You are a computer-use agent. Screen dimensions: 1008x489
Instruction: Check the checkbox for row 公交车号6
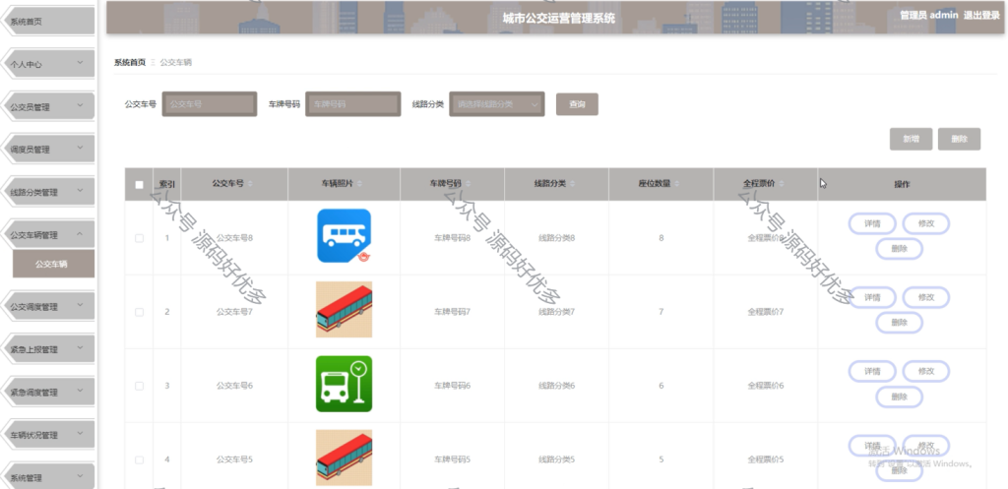(139, 387)
